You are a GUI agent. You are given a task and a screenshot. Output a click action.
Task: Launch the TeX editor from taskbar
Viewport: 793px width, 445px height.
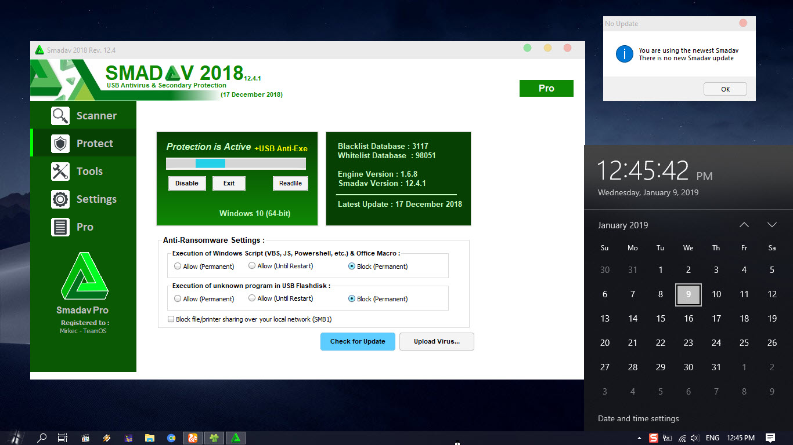[x=128, y=438]
